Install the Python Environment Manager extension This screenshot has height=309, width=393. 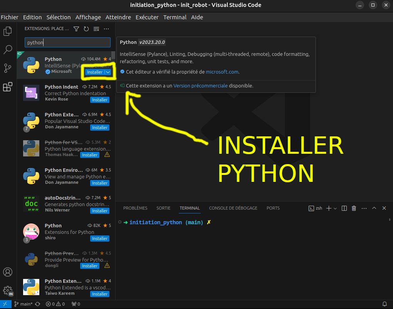click(x=100, y=183)
